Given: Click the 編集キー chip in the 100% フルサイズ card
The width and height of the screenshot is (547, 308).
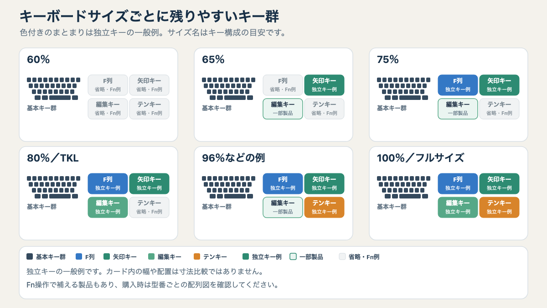Looking at the screenshot, I should 458,207.
